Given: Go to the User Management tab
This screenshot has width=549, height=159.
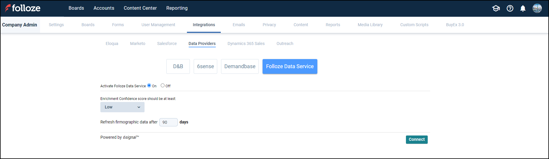Looking at the screenshot, I should 158,25.
